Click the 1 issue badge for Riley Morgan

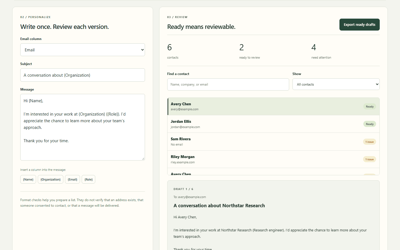click(x=369, y=159)
